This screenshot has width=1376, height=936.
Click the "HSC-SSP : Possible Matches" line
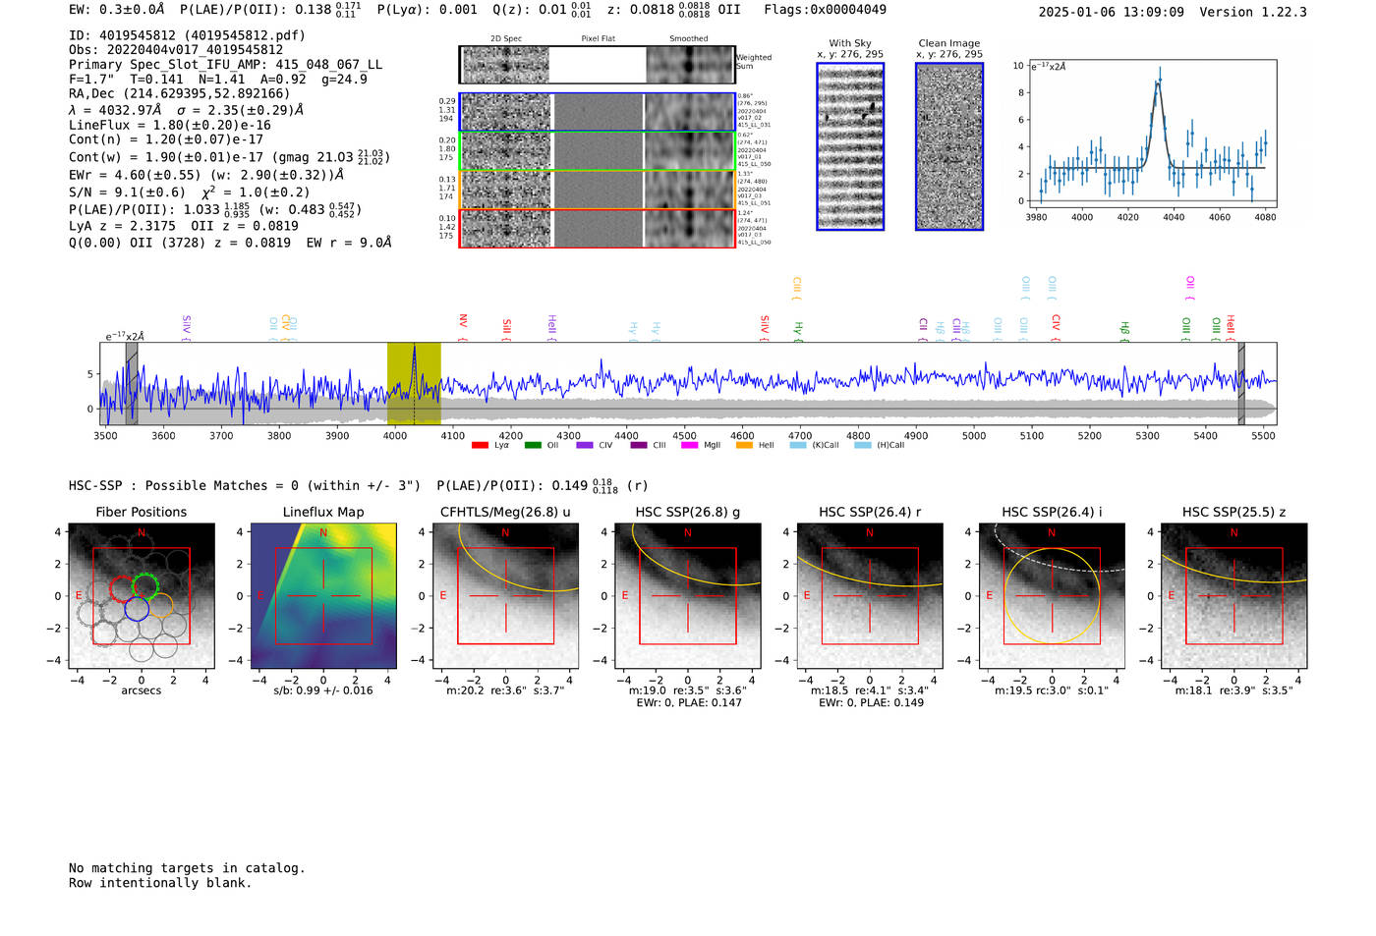click(x=359, y=485)
